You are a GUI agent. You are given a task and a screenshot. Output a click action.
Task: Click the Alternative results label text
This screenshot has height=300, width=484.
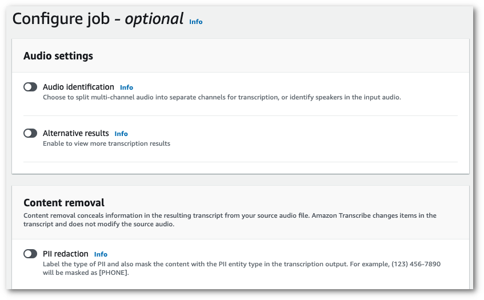click(75, 133)
